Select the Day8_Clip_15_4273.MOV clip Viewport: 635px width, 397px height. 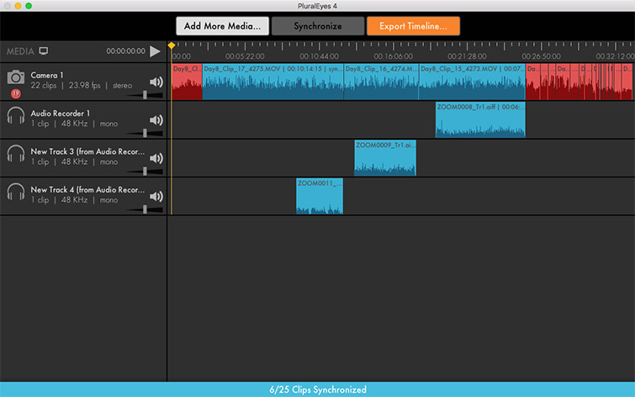472,82
